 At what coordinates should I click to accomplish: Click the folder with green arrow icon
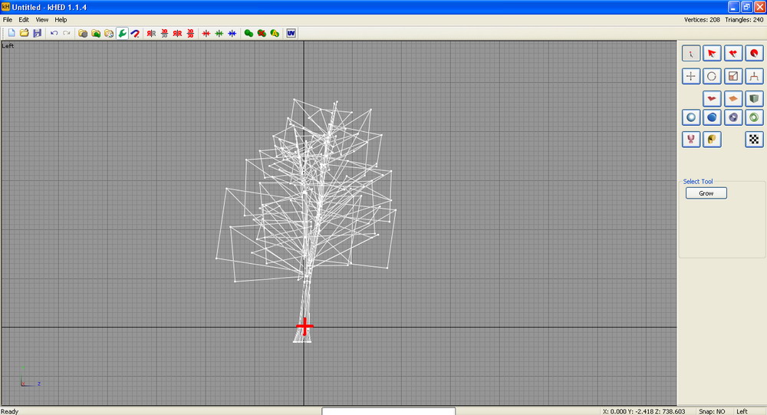(x=96, y=33)
